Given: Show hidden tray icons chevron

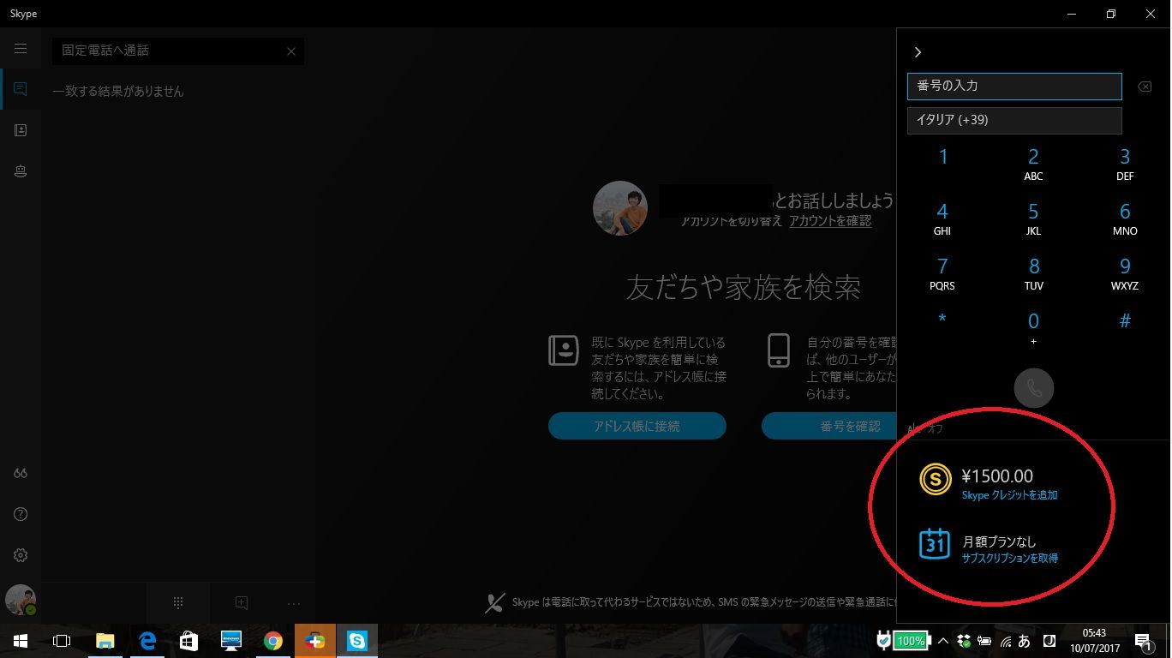Looking at the screenshot, I should coord(943,641).
